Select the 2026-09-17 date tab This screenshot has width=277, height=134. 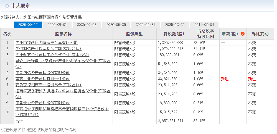[x=28, y=25]
